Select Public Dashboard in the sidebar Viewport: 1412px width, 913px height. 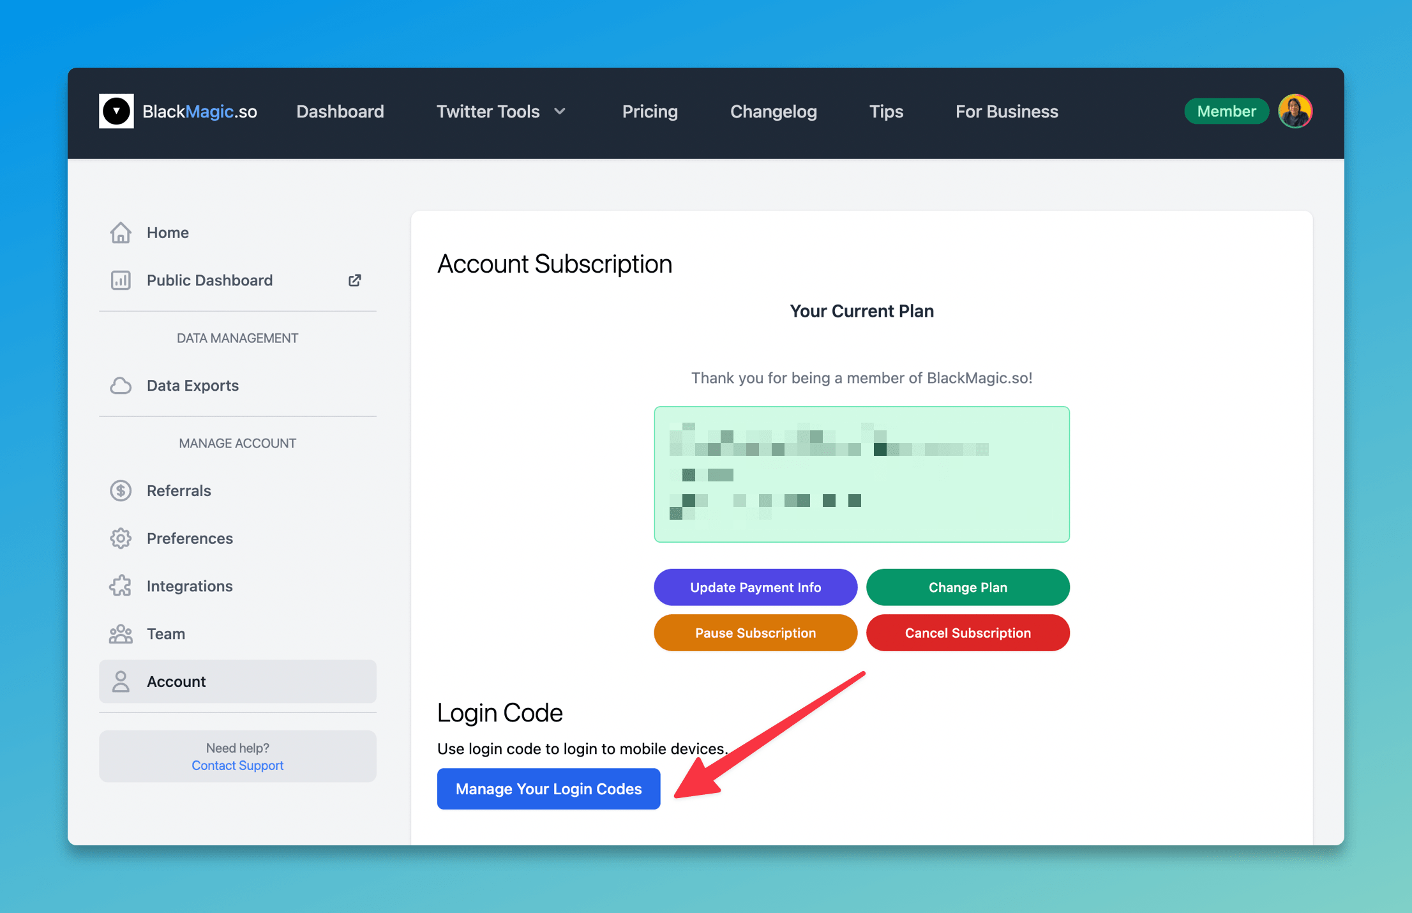pyautogui.click(x=237, y=280)
